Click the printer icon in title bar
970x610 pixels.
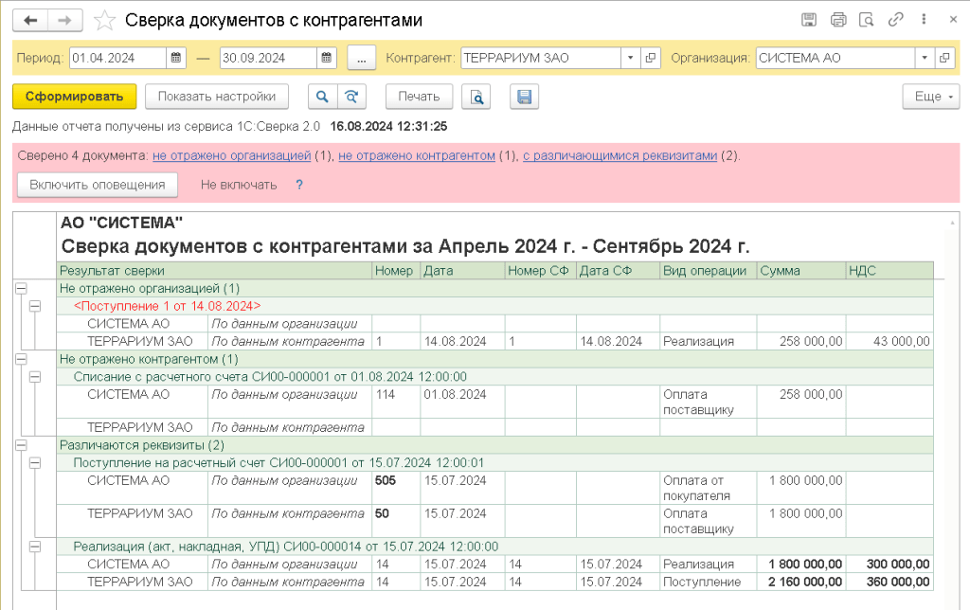coord(837,20)
